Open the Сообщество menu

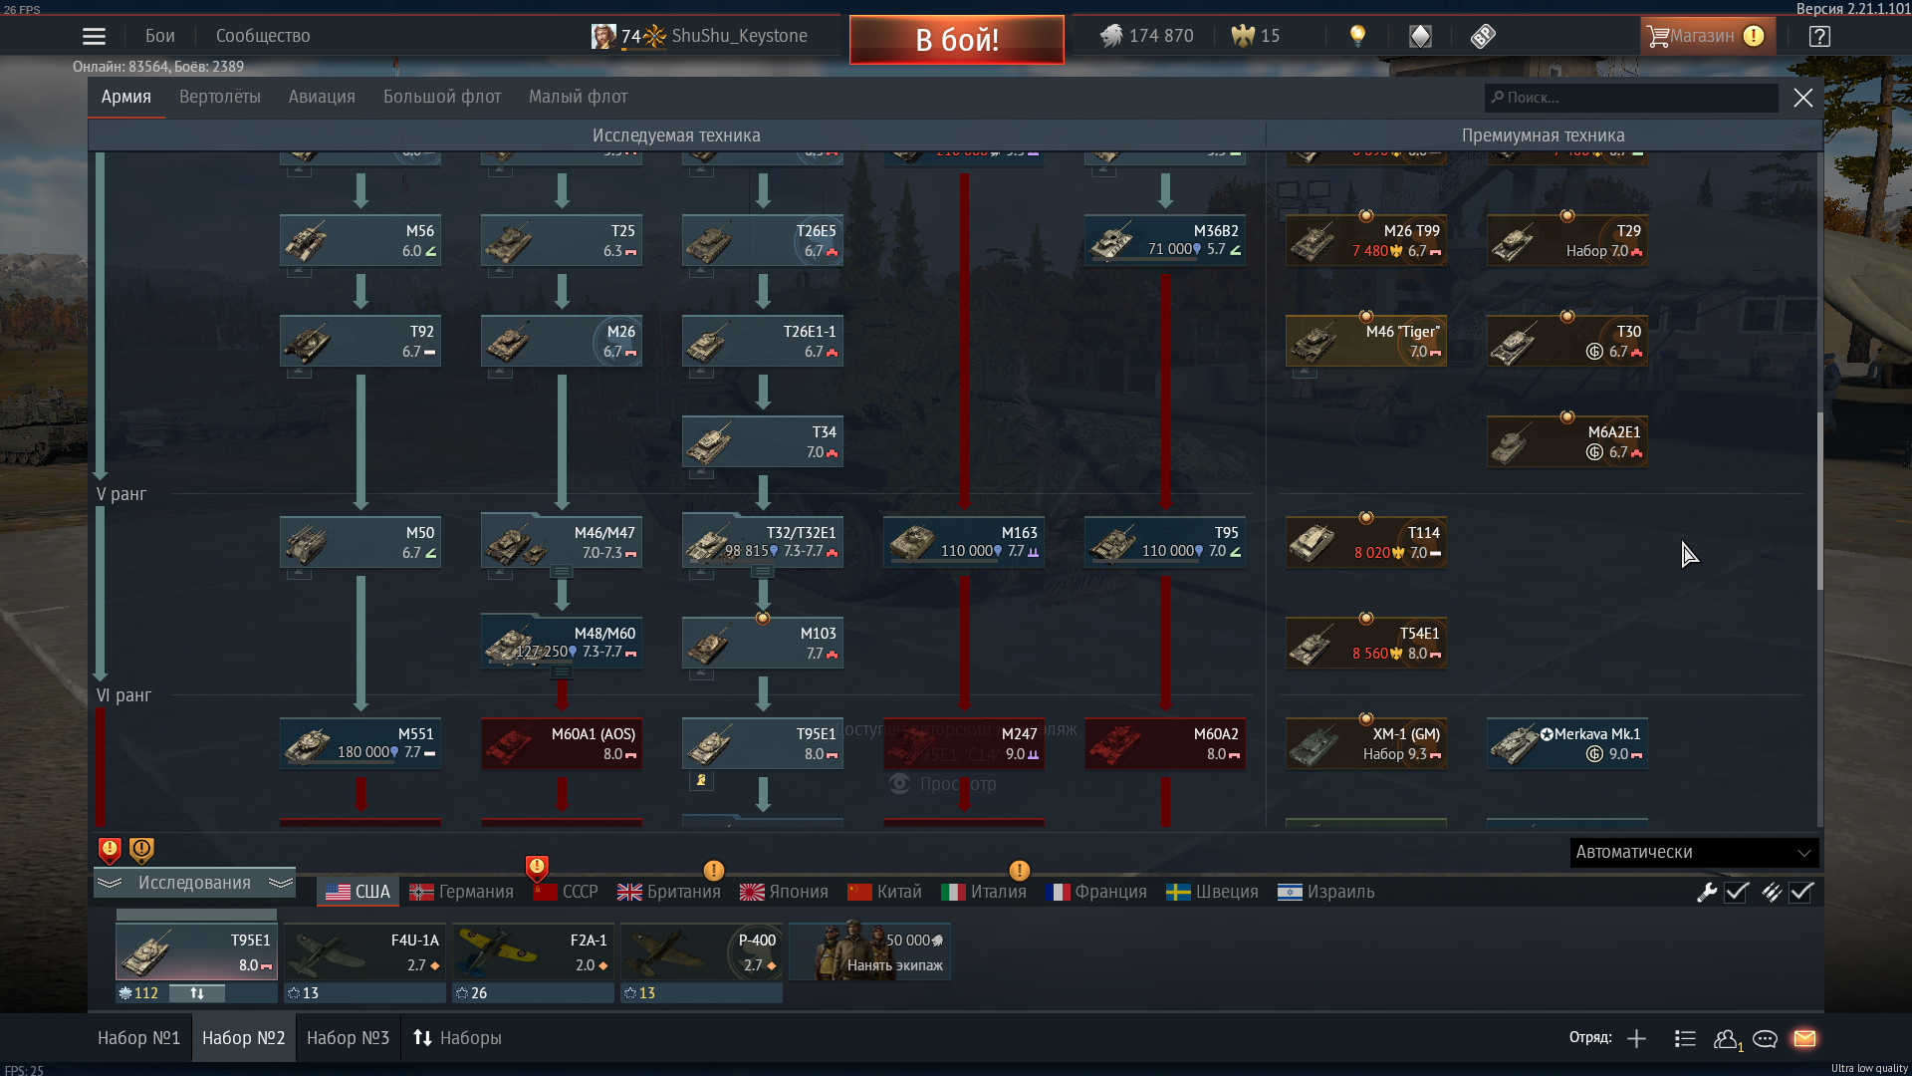(x=263, y=36)
